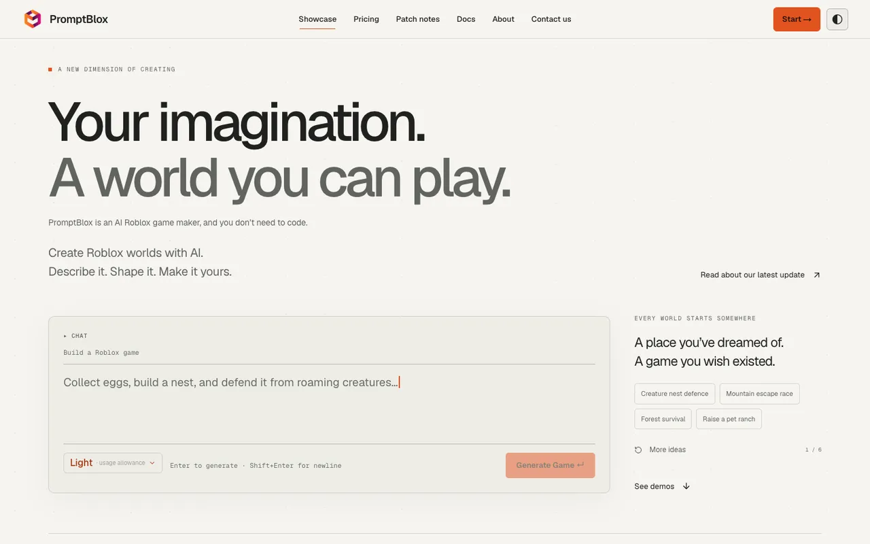Open the Docs nav link
The width and height of the screenshot is (870, 544).
[466, 19]
